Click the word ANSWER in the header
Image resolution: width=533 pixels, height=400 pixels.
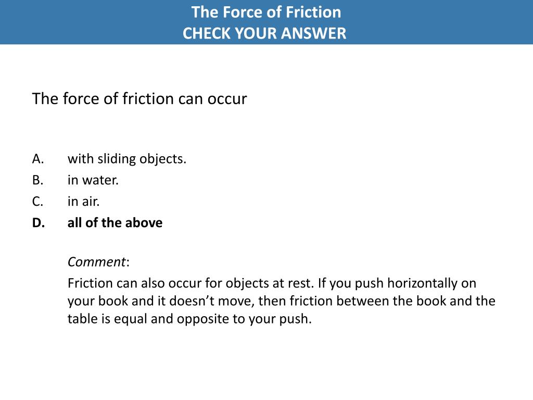[x=314, y=33]
